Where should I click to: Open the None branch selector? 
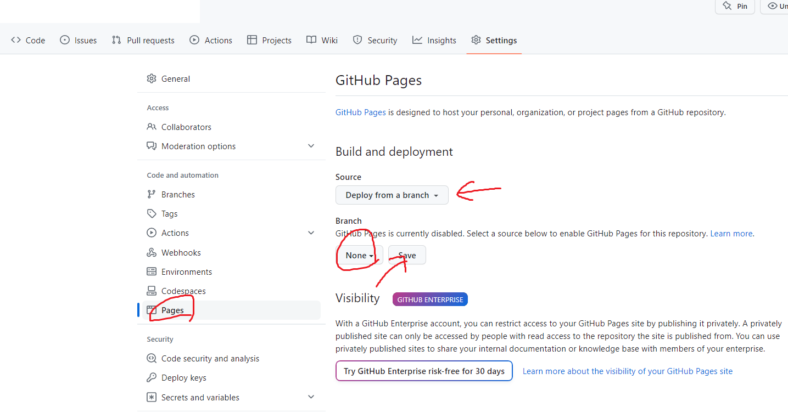[359, 255]
